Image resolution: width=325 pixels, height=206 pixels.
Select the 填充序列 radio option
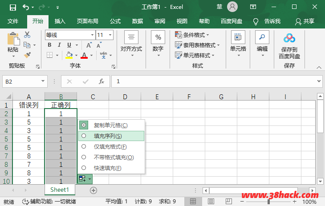pyautogui.click(x=84, y=136)
